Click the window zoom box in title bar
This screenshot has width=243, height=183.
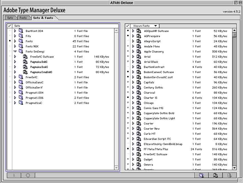[x=236, y=3]
